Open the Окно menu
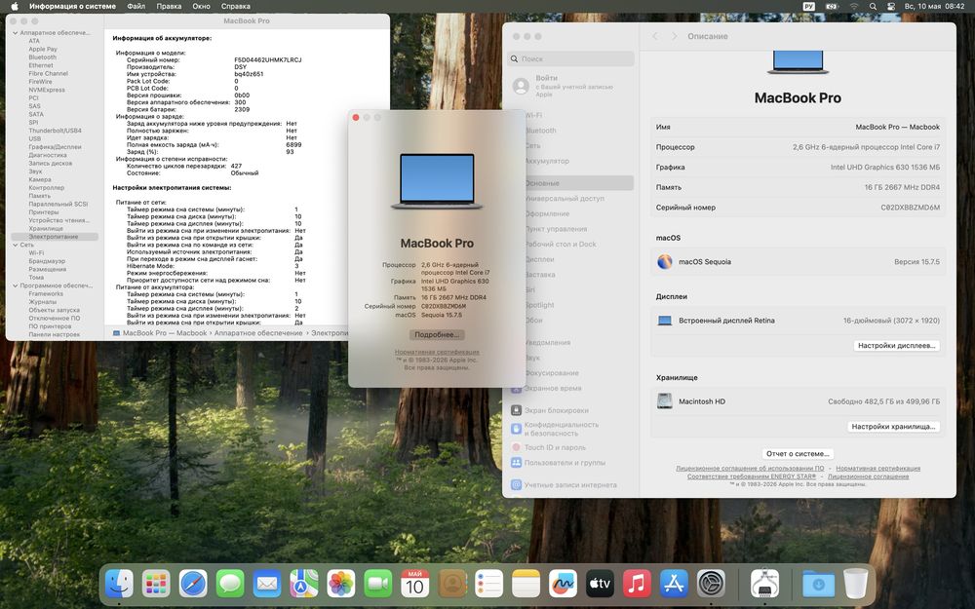Viewport: 975px width, 609px height. [x=201, y=6]
